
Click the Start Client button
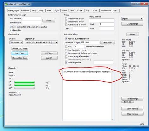pyautogui.click(x=20, y=53)
